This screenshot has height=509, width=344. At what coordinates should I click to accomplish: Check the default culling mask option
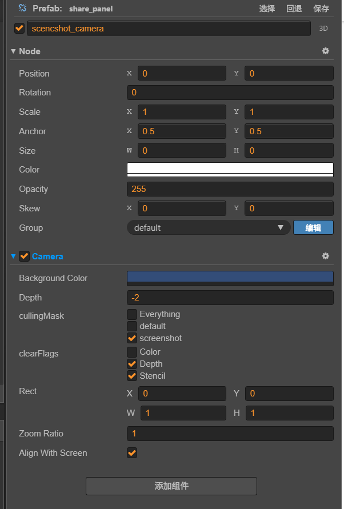132,326
